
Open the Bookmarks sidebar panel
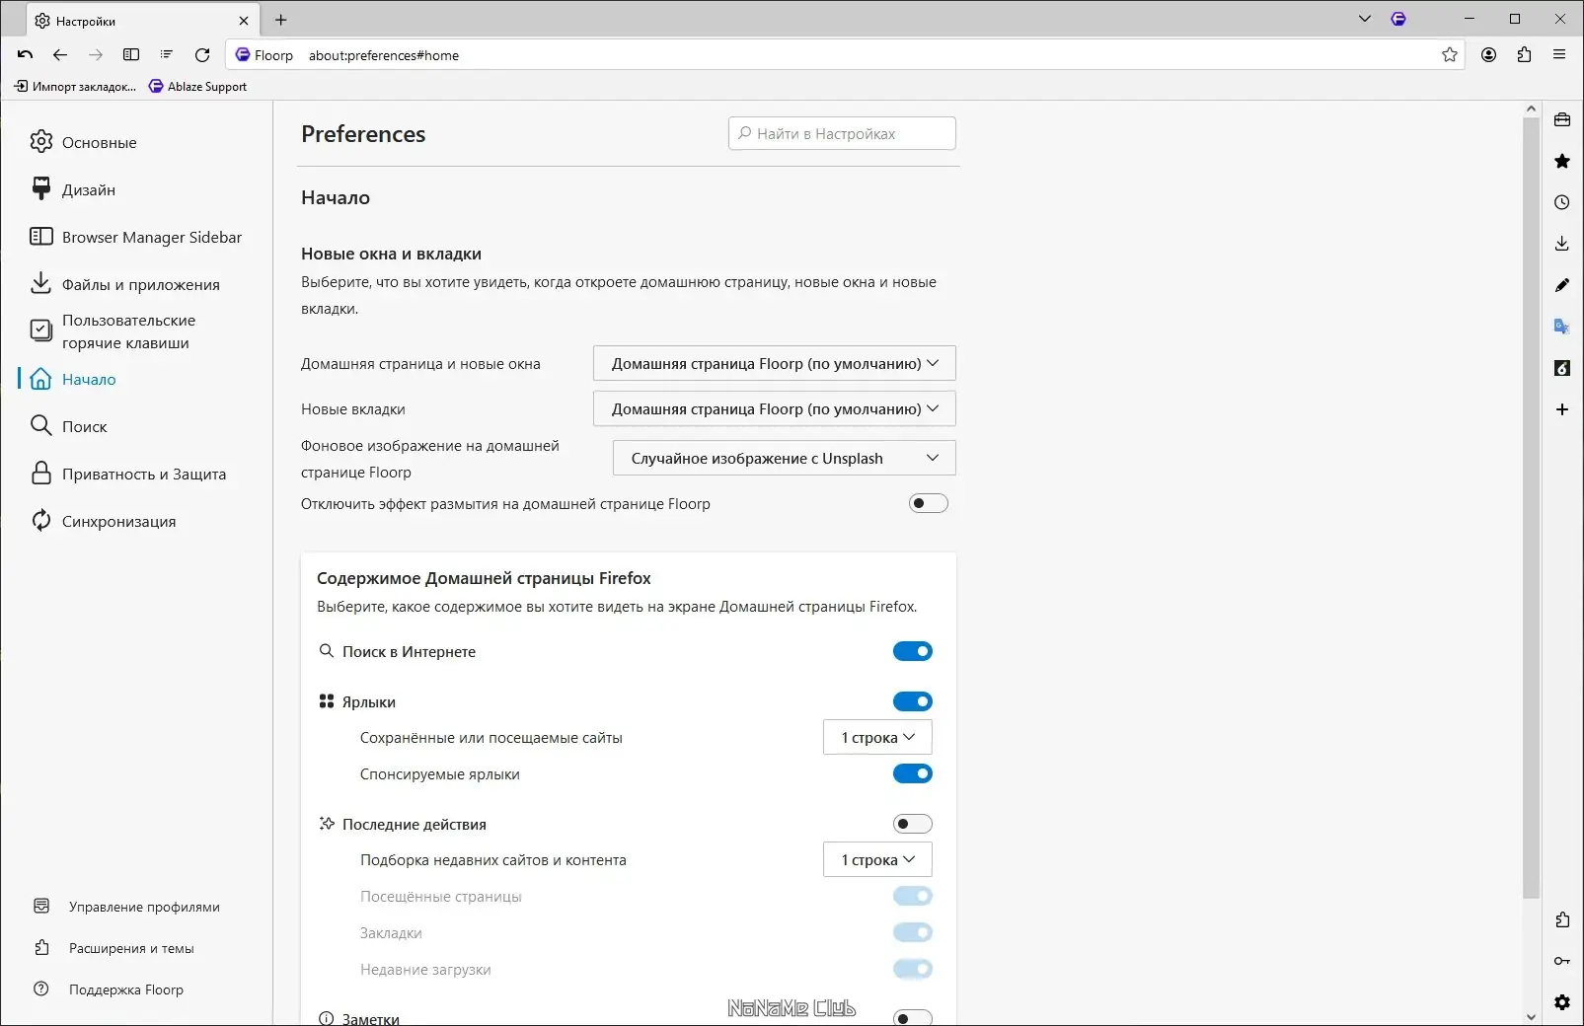coord(1561,161)
